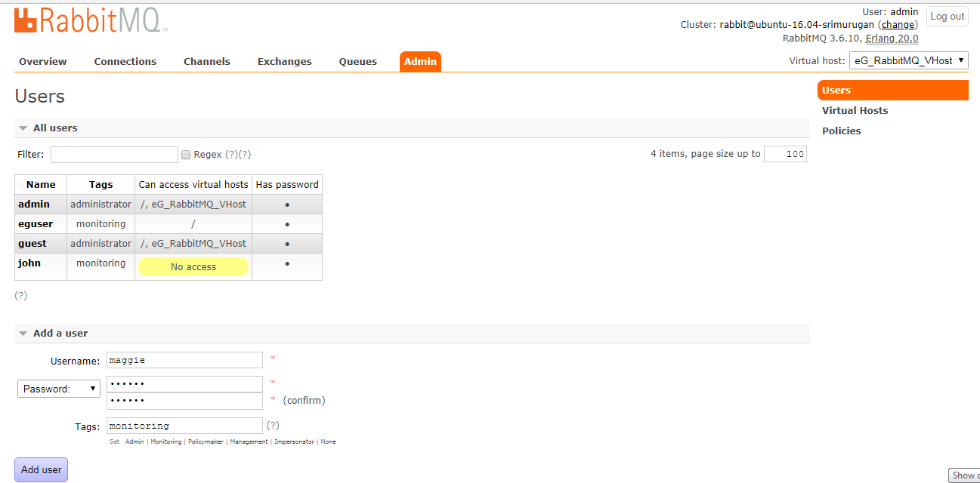Open the john user entry
Viewport: 980px width, 483px height.
click(29, 263)
